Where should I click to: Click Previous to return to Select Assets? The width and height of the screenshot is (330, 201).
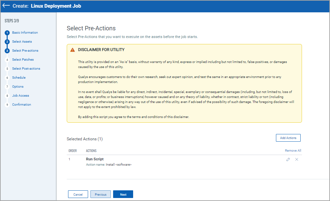(100, 194)
